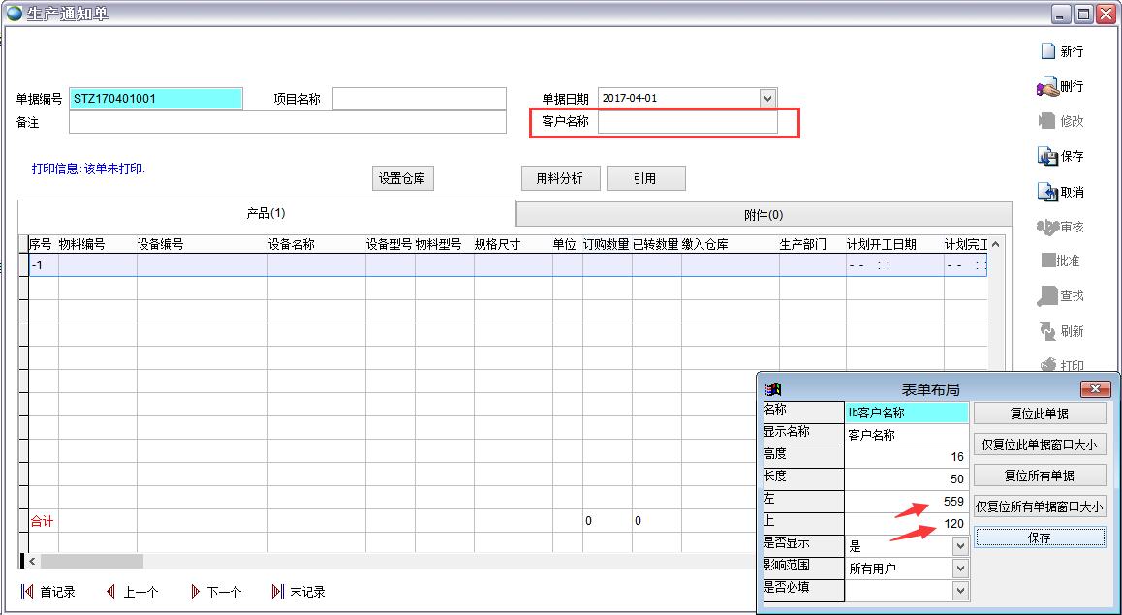Click the 客户名称 input field

pyautogui.click(x=687, y=122)
